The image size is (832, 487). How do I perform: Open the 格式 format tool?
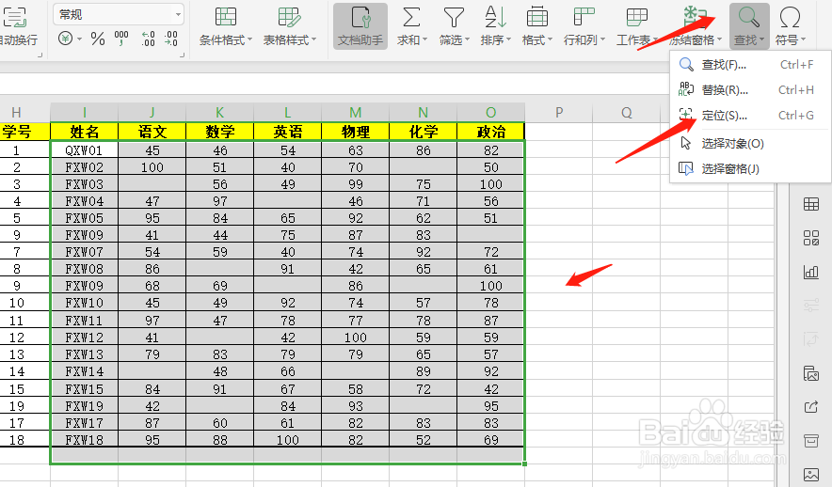point(537,26)
